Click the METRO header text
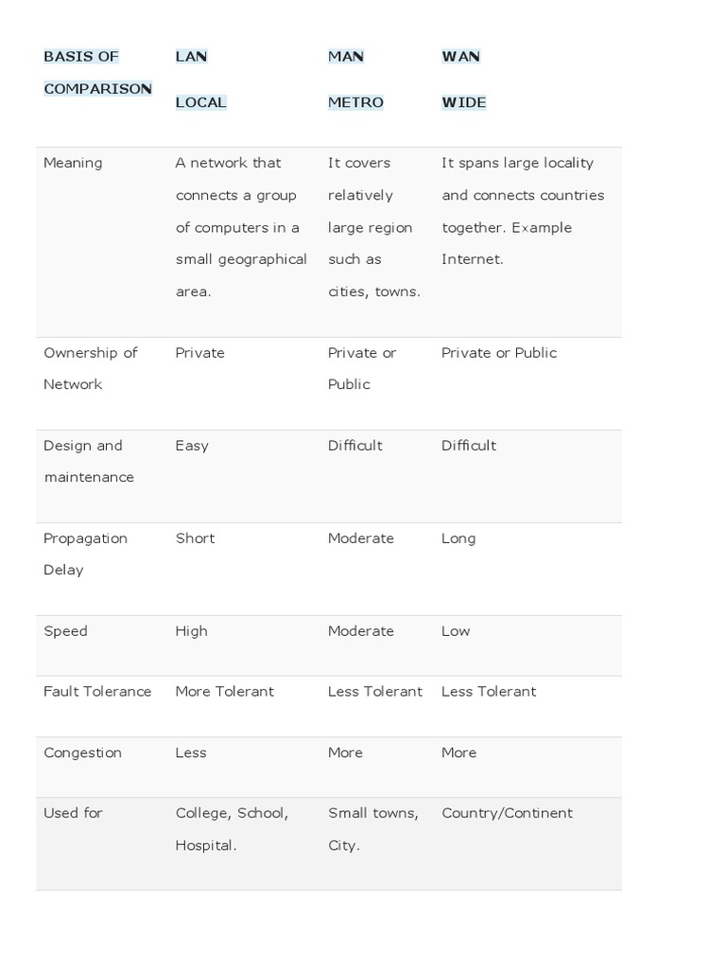The width and height of the screenshot is (726, 969). (x=355, y=102)
